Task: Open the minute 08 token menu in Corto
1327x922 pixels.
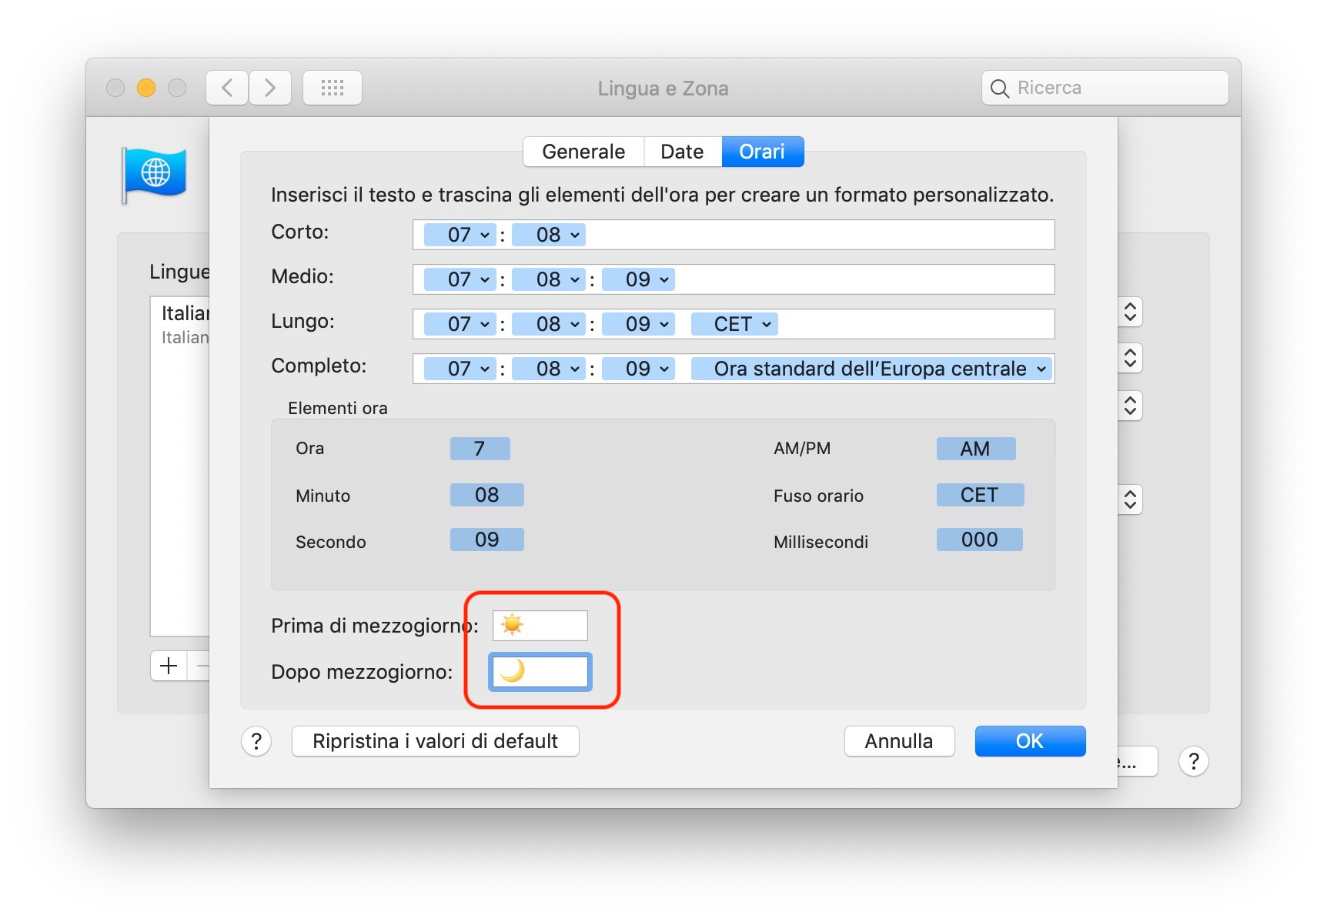Action: coord(550,235)
